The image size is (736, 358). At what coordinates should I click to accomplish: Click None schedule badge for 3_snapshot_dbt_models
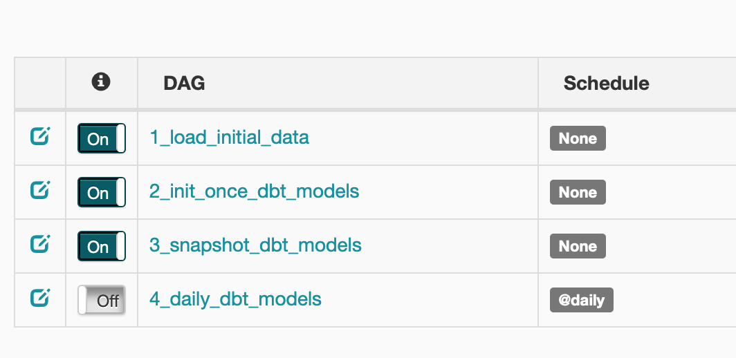[578, 246]
